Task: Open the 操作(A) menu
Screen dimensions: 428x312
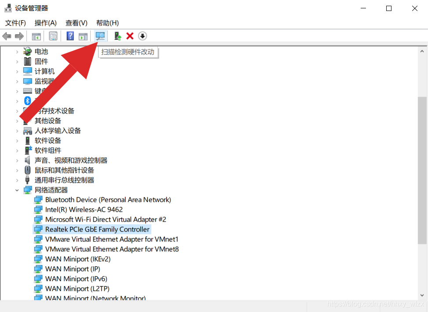Action: (x=46, y=23)
